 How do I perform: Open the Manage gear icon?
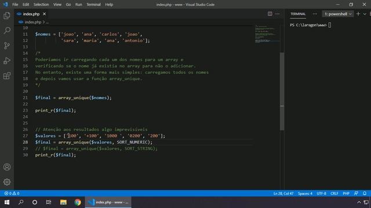pyautogui.click(x=7, y=182)
